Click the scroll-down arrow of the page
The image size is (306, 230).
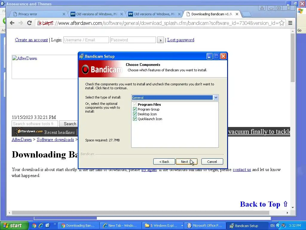tap(293, 208)
